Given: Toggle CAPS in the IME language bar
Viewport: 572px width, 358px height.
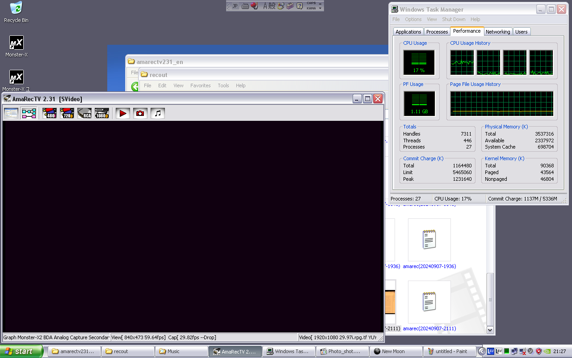Looking at the screenshot, I should point(311,3).
